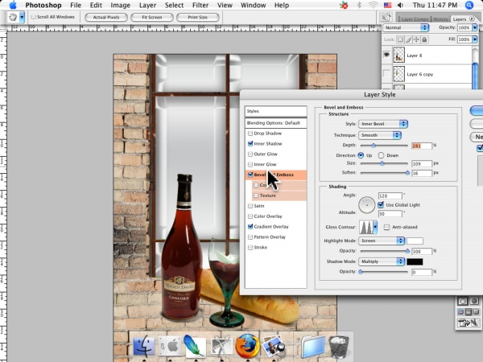Open the Hand tool preset picker arrow

(x=22, y=17)
